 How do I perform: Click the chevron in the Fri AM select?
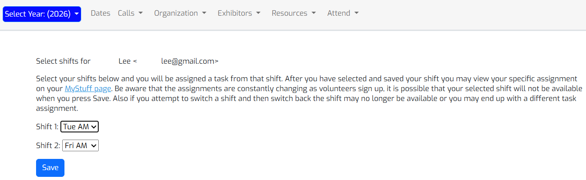(94, 145)
